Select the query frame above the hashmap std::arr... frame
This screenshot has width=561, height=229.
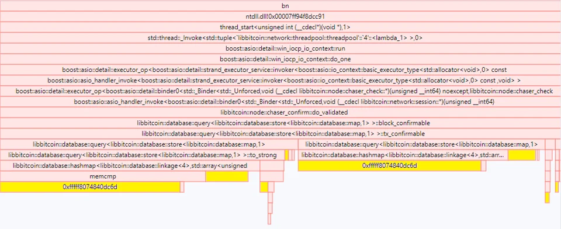(421, 144)
